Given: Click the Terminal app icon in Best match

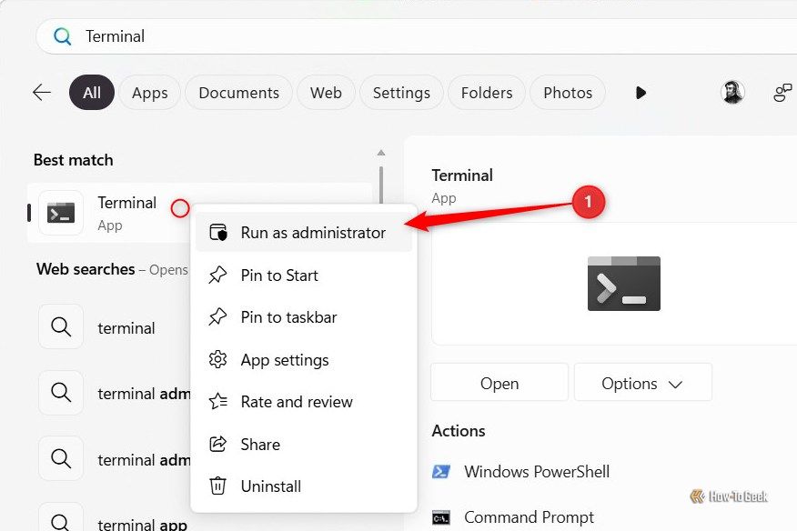Looking at the screenshot, I should [x=61, y=213].
